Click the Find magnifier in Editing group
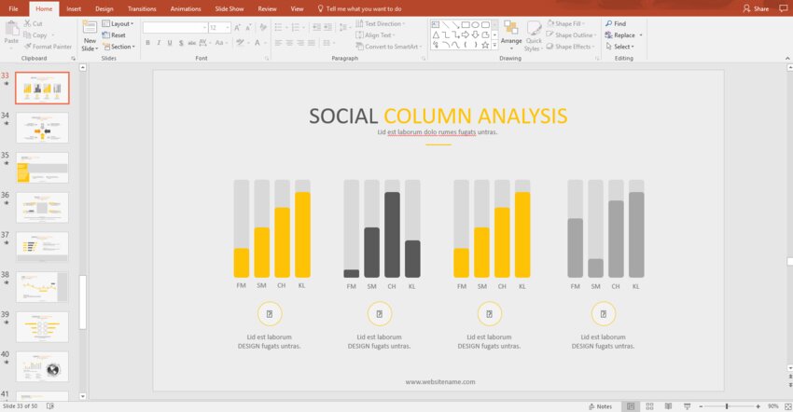Viewport: 793px width, 412px height. [x=608, y=23]
